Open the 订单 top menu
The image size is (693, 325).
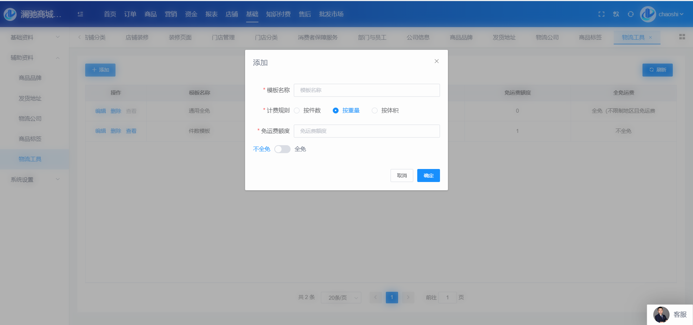(x=130, y=14)
